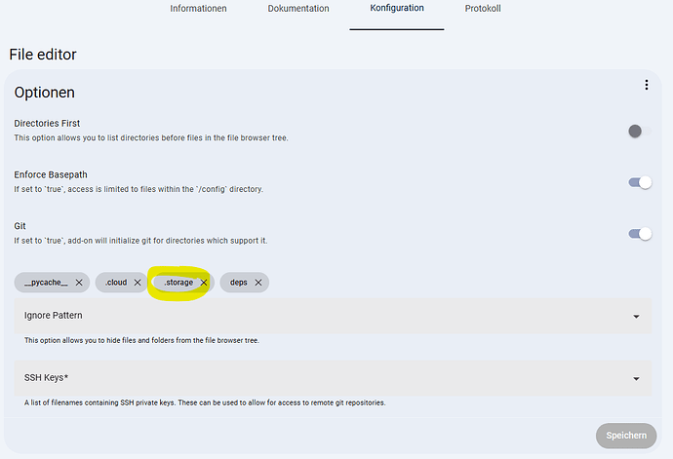Switch to the Informationen tab
The image size is (673, 459).
click(x=198, y=9)
